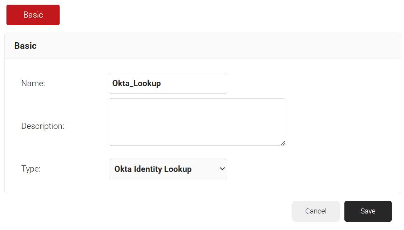Grab the Description box resize handle
Viewport: 404px width, 230px height.
click(x=283, y=143)
